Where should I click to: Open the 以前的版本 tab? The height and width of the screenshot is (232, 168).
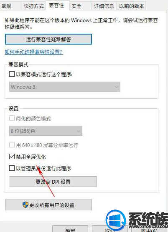(131, 6)
